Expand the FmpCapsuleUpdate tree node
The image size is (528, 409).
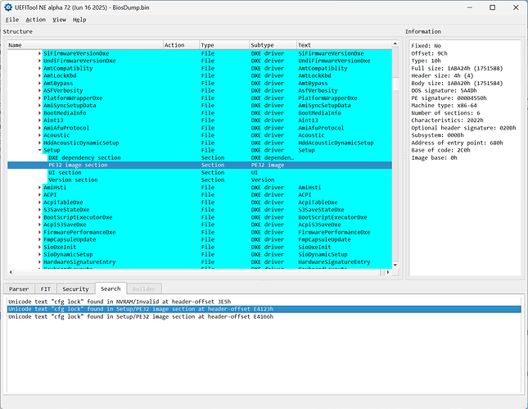40,239
